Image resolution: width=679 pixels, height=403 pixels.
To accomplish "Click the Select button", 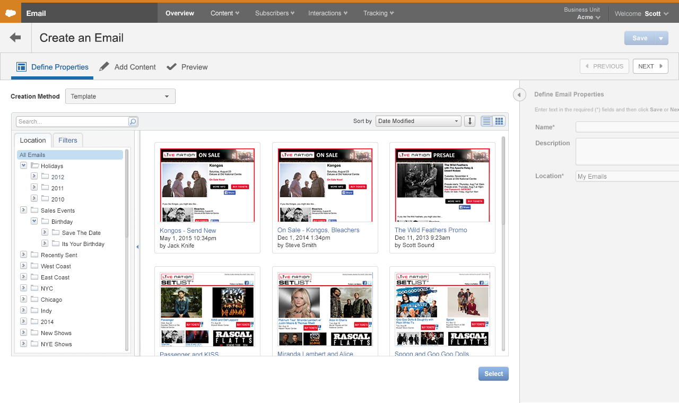I will coord(493,374).
